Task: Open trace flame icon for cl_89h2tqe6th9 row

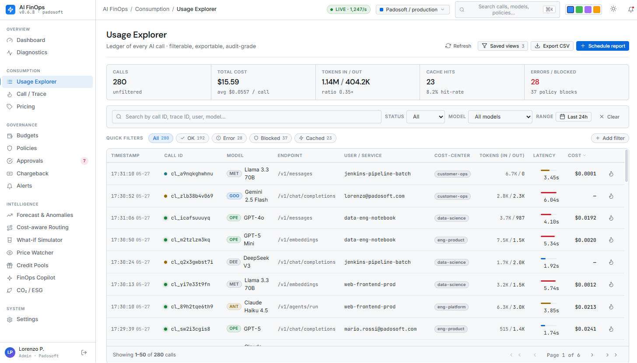Action: [x=611, y=307]
